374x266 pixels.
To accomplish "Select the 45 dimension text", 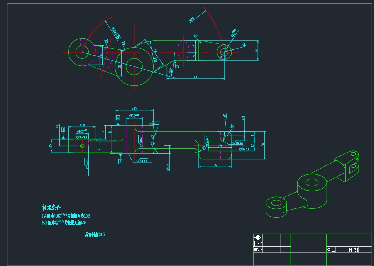I will pyautogui.click(x=243, y=118).
